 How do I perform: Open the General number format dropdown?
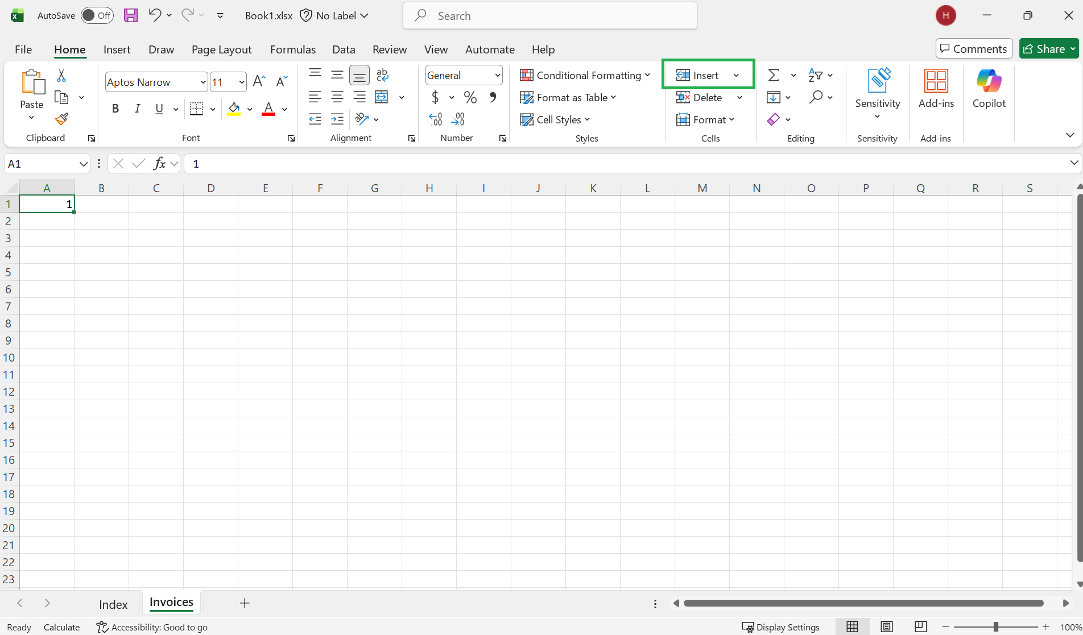pyautogui.click(x=498, y=75)
